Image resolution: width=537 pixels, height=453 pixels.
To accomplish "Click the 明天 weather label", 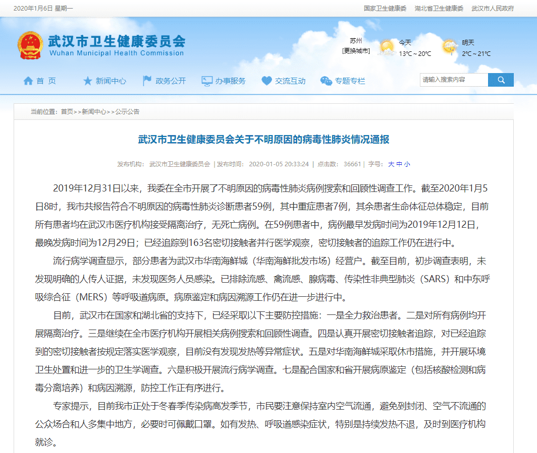I will (x=468, y=43).
